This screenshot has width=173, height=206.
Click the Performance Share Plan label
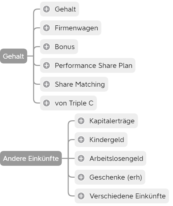point(94,66)
